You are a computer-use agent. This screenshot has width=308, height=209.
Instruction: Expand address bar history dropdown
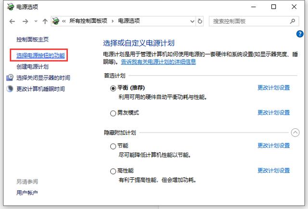click(192, 21)
